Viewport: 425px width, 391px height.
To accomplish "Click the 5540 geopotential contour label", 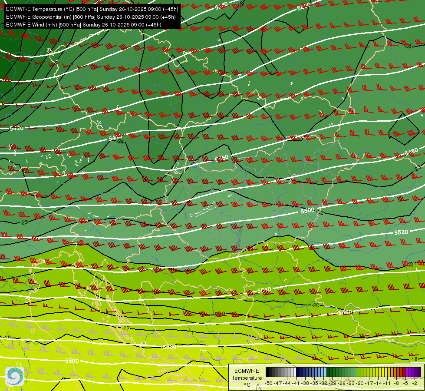I will pos(264,291).
